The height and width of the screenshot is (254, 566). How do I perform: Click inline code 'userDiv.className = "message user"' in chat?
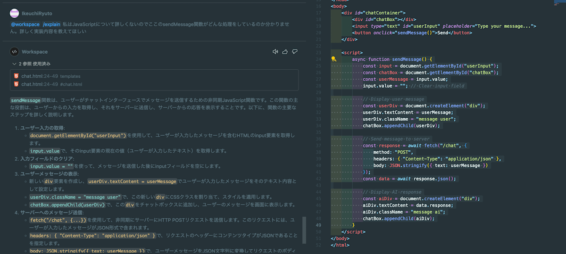(x=75, y=197)
